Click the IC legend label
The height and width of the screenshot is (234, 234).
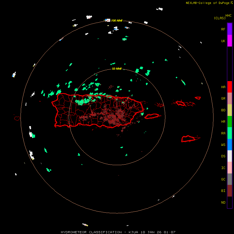[223, 168]
